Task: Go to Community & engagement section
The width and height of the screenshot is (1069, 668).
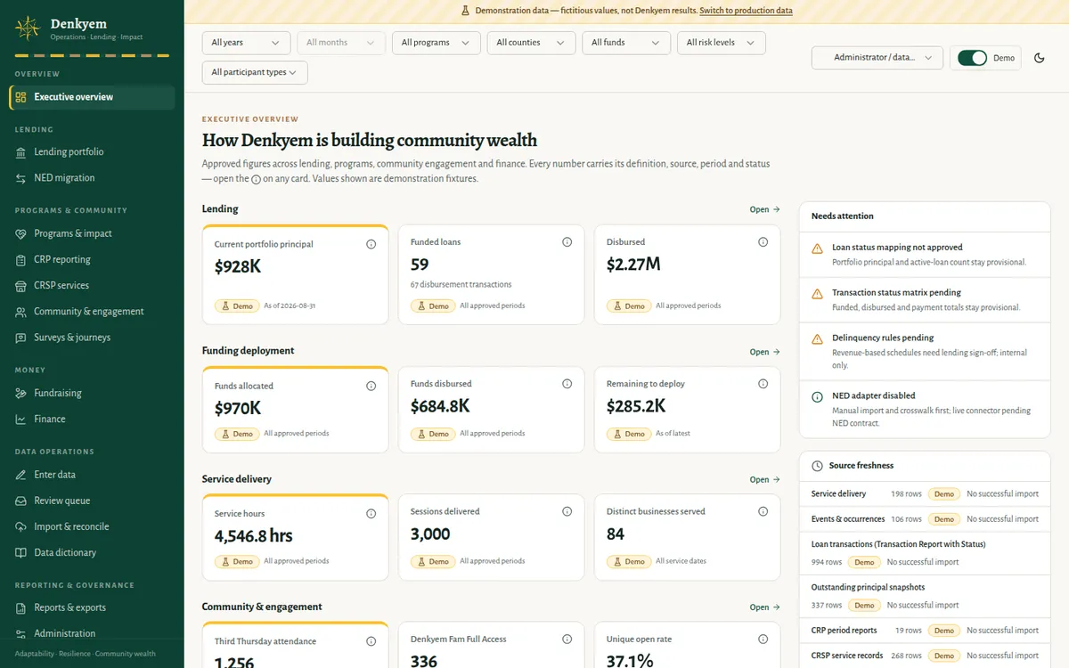Action: (x=92, y=312)
